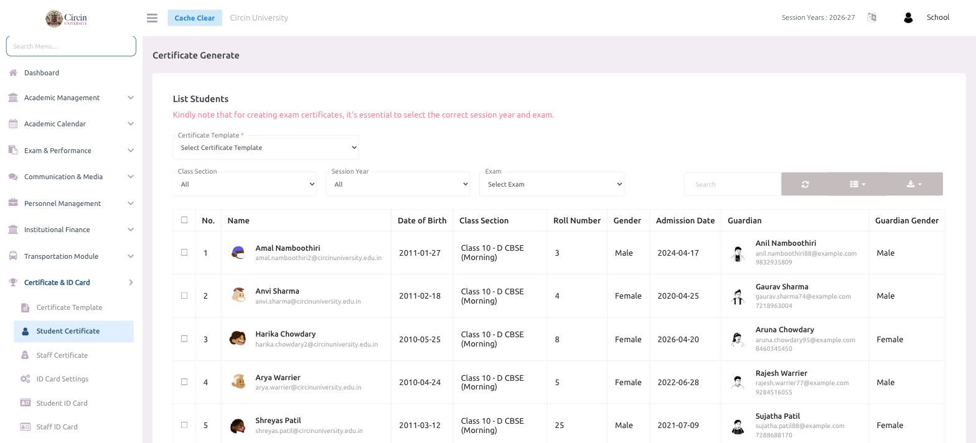Click Amal Namboothiri's avatar

coord(238,253)
